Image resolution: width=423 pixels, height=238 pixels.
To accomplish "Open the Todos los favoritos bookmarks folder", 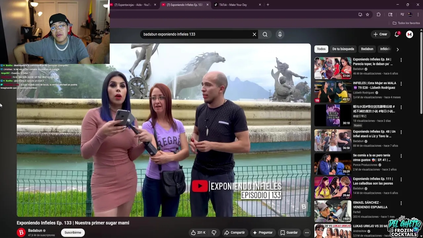I will pyautogui.click(x=406, y=23).
